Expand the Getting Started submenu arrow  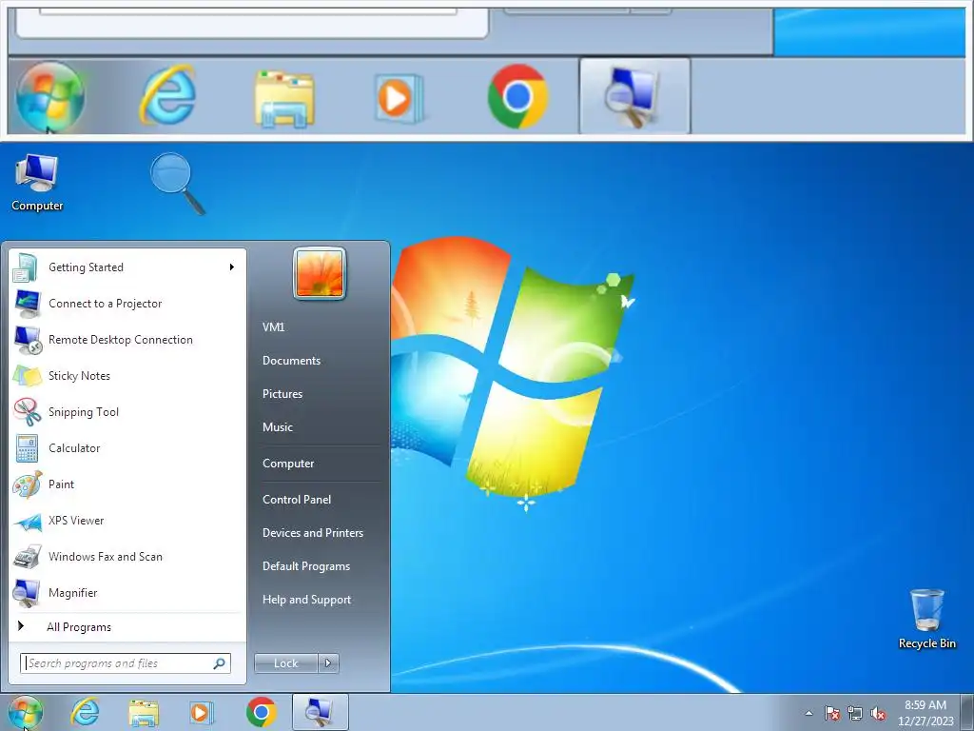pos(232,267)
